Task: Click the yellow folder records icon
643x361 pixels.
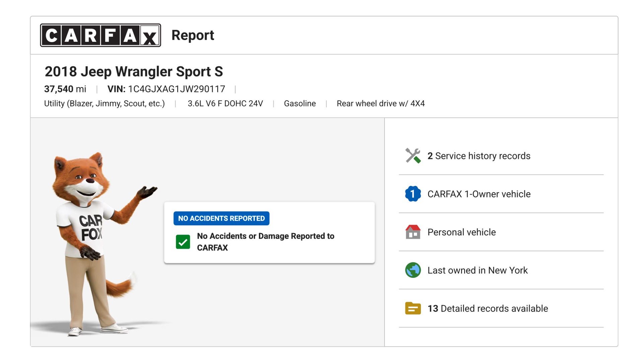Action: click(413, 308)
